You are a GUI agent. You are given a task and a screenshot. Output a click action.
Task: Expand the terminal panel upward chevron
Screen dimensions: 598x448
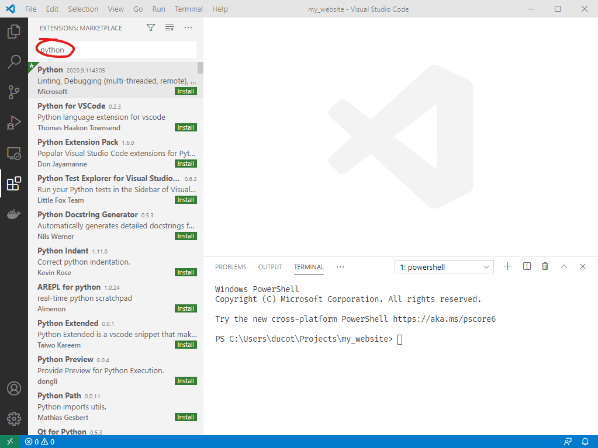pyautogui.click(x=564, y=266)
